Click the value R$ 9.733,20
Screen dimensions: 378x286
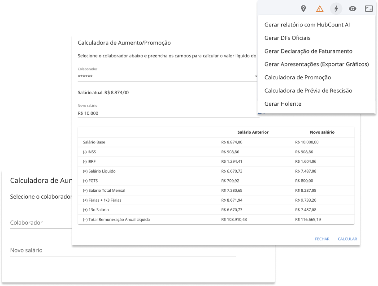click(306, 200)
